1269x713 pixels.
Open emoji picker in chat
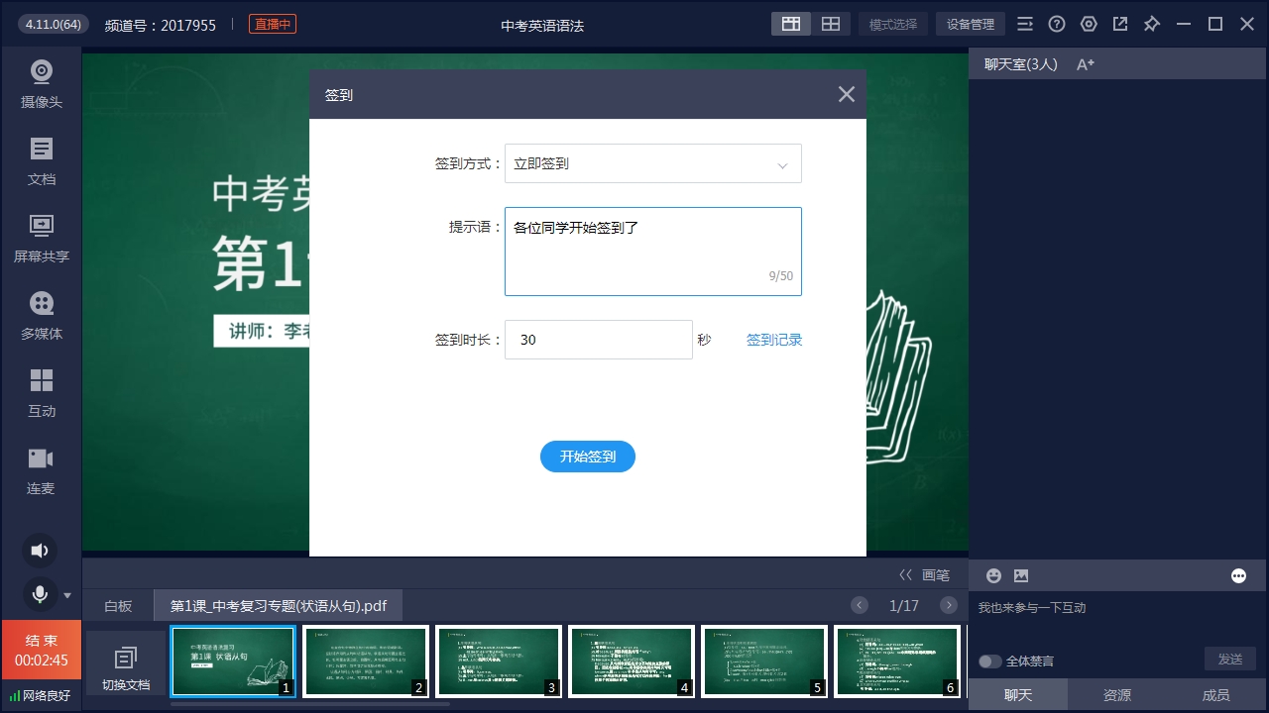coord(993,575)
